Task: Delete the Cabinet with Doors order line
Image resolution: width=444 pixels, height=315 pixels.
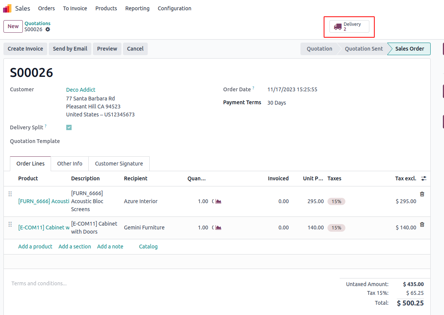Action: pos(422,224)
